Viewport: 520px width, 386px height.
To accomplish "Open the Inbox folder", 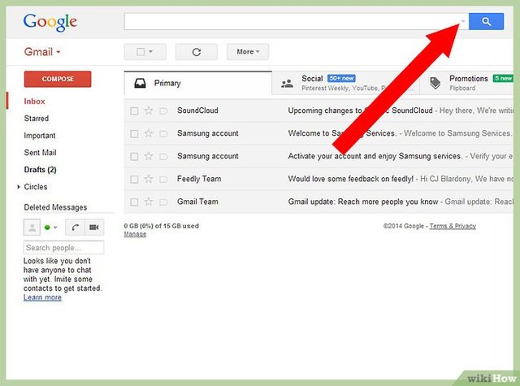I will pyautogui.click(x=34, y=102).
